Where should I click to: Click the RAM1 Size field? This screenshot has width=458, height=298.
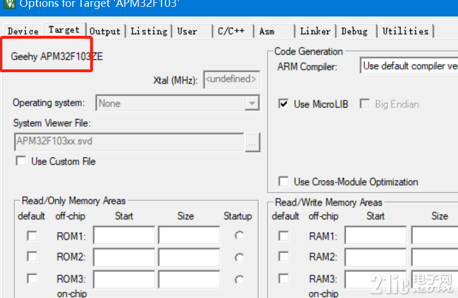click(435, 235)
